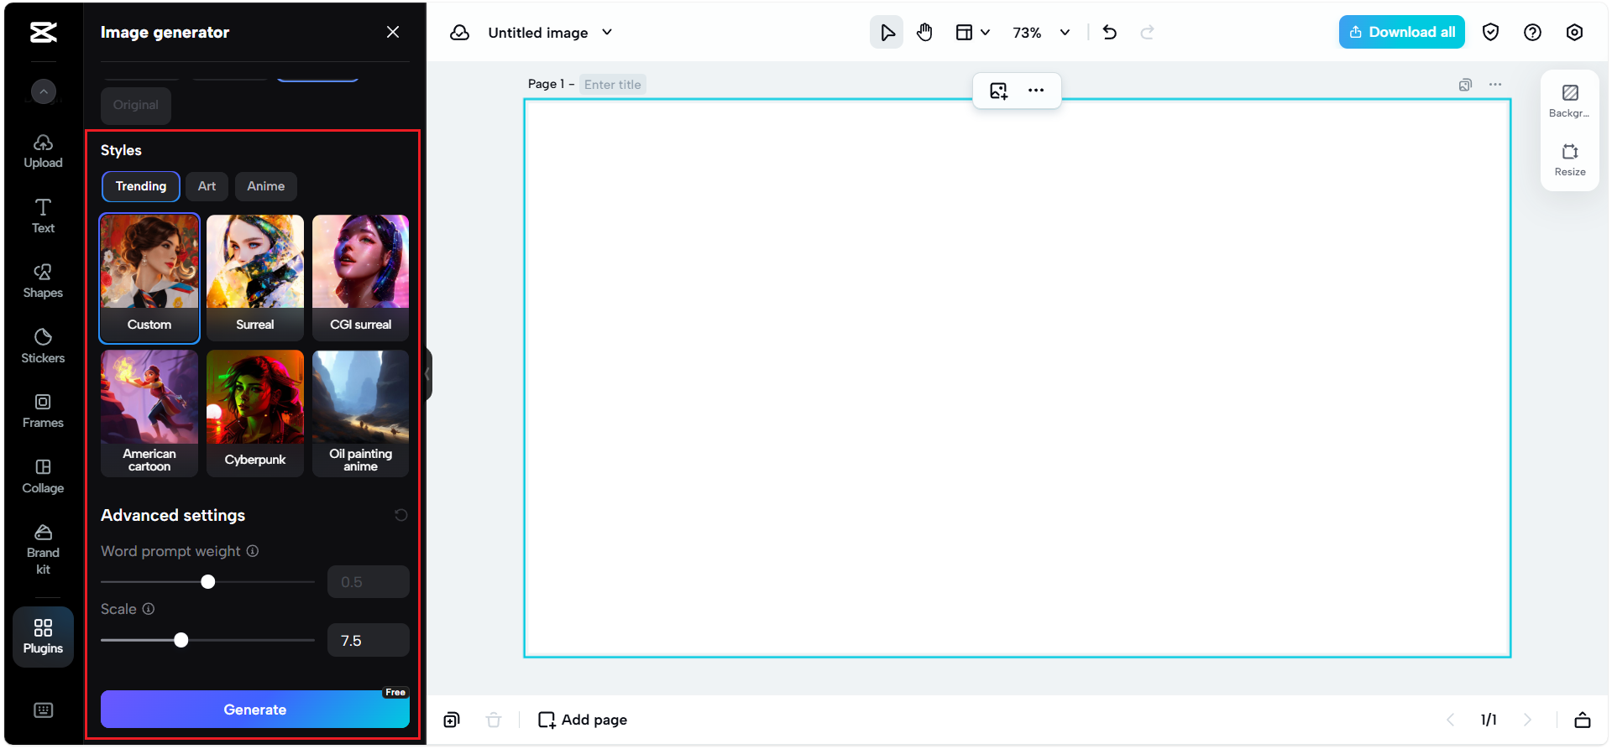Image resolution: width=1612 pixels, height=749 pixels.
Task: Open the Background settings icon
Action: (x=1569, y=101)
